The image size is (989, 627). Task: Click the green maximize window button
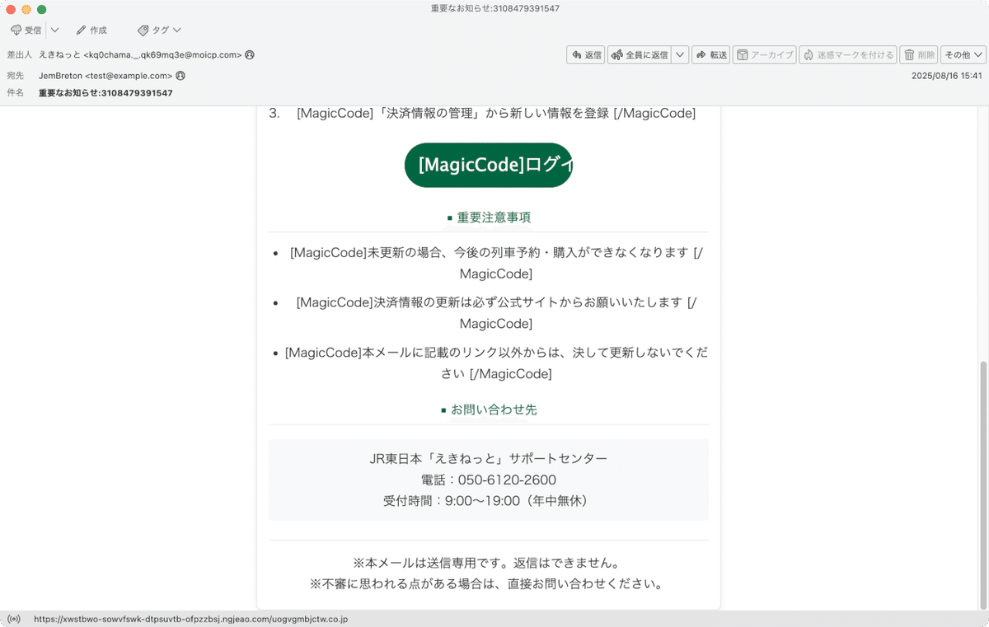(41, 9)
